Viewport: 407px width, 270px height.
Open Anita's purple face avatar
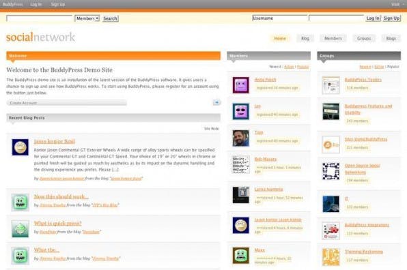coord(240,85)
